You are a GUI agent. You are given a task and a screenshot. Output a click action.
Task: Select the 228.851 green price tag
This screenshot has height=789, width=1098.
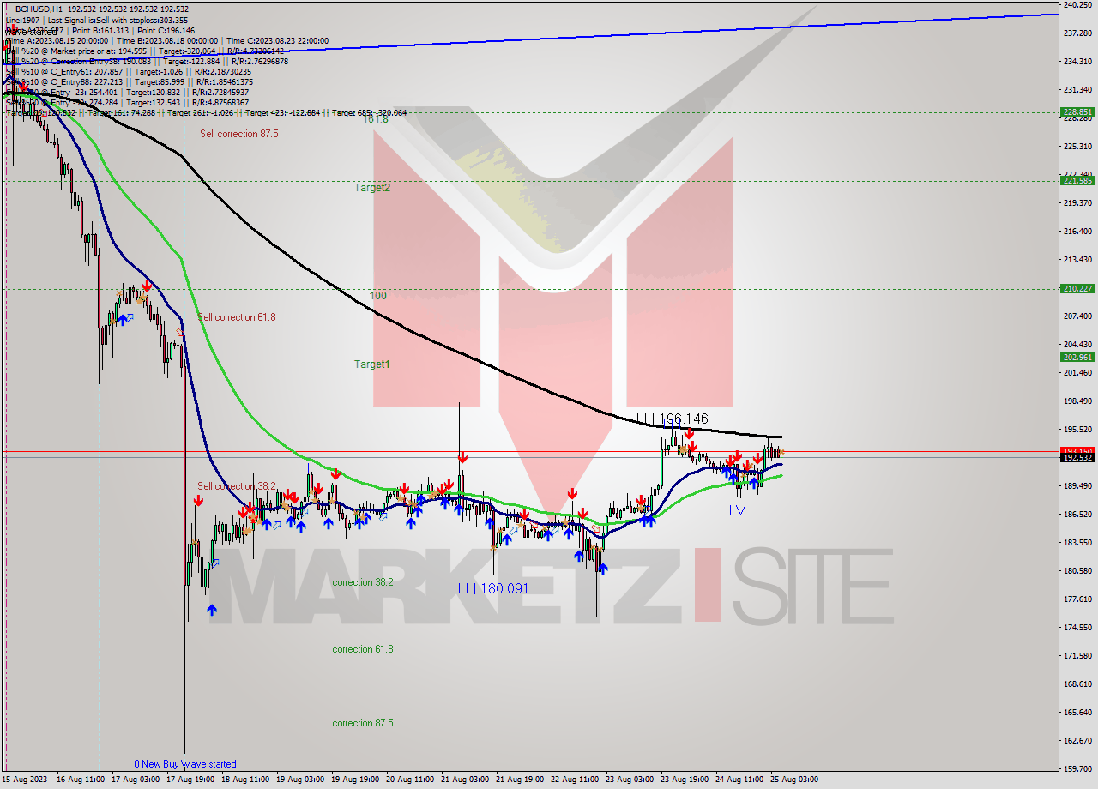[1077, 111]
